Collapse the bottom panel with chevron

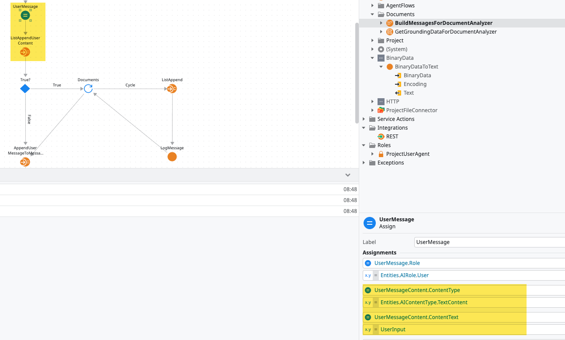pyautogui.click(x=348, y=175)
